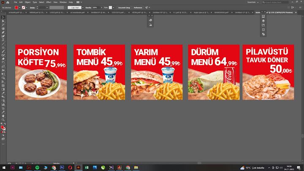The width and height of the screenshot is (304, 171).
Task: Select the Eyedropper tool
Action: [x=3, y=93]
